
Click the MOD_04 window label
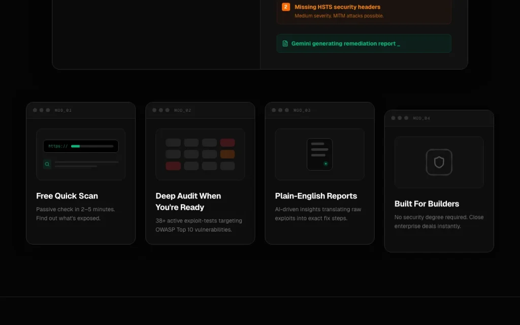[421, 118]
